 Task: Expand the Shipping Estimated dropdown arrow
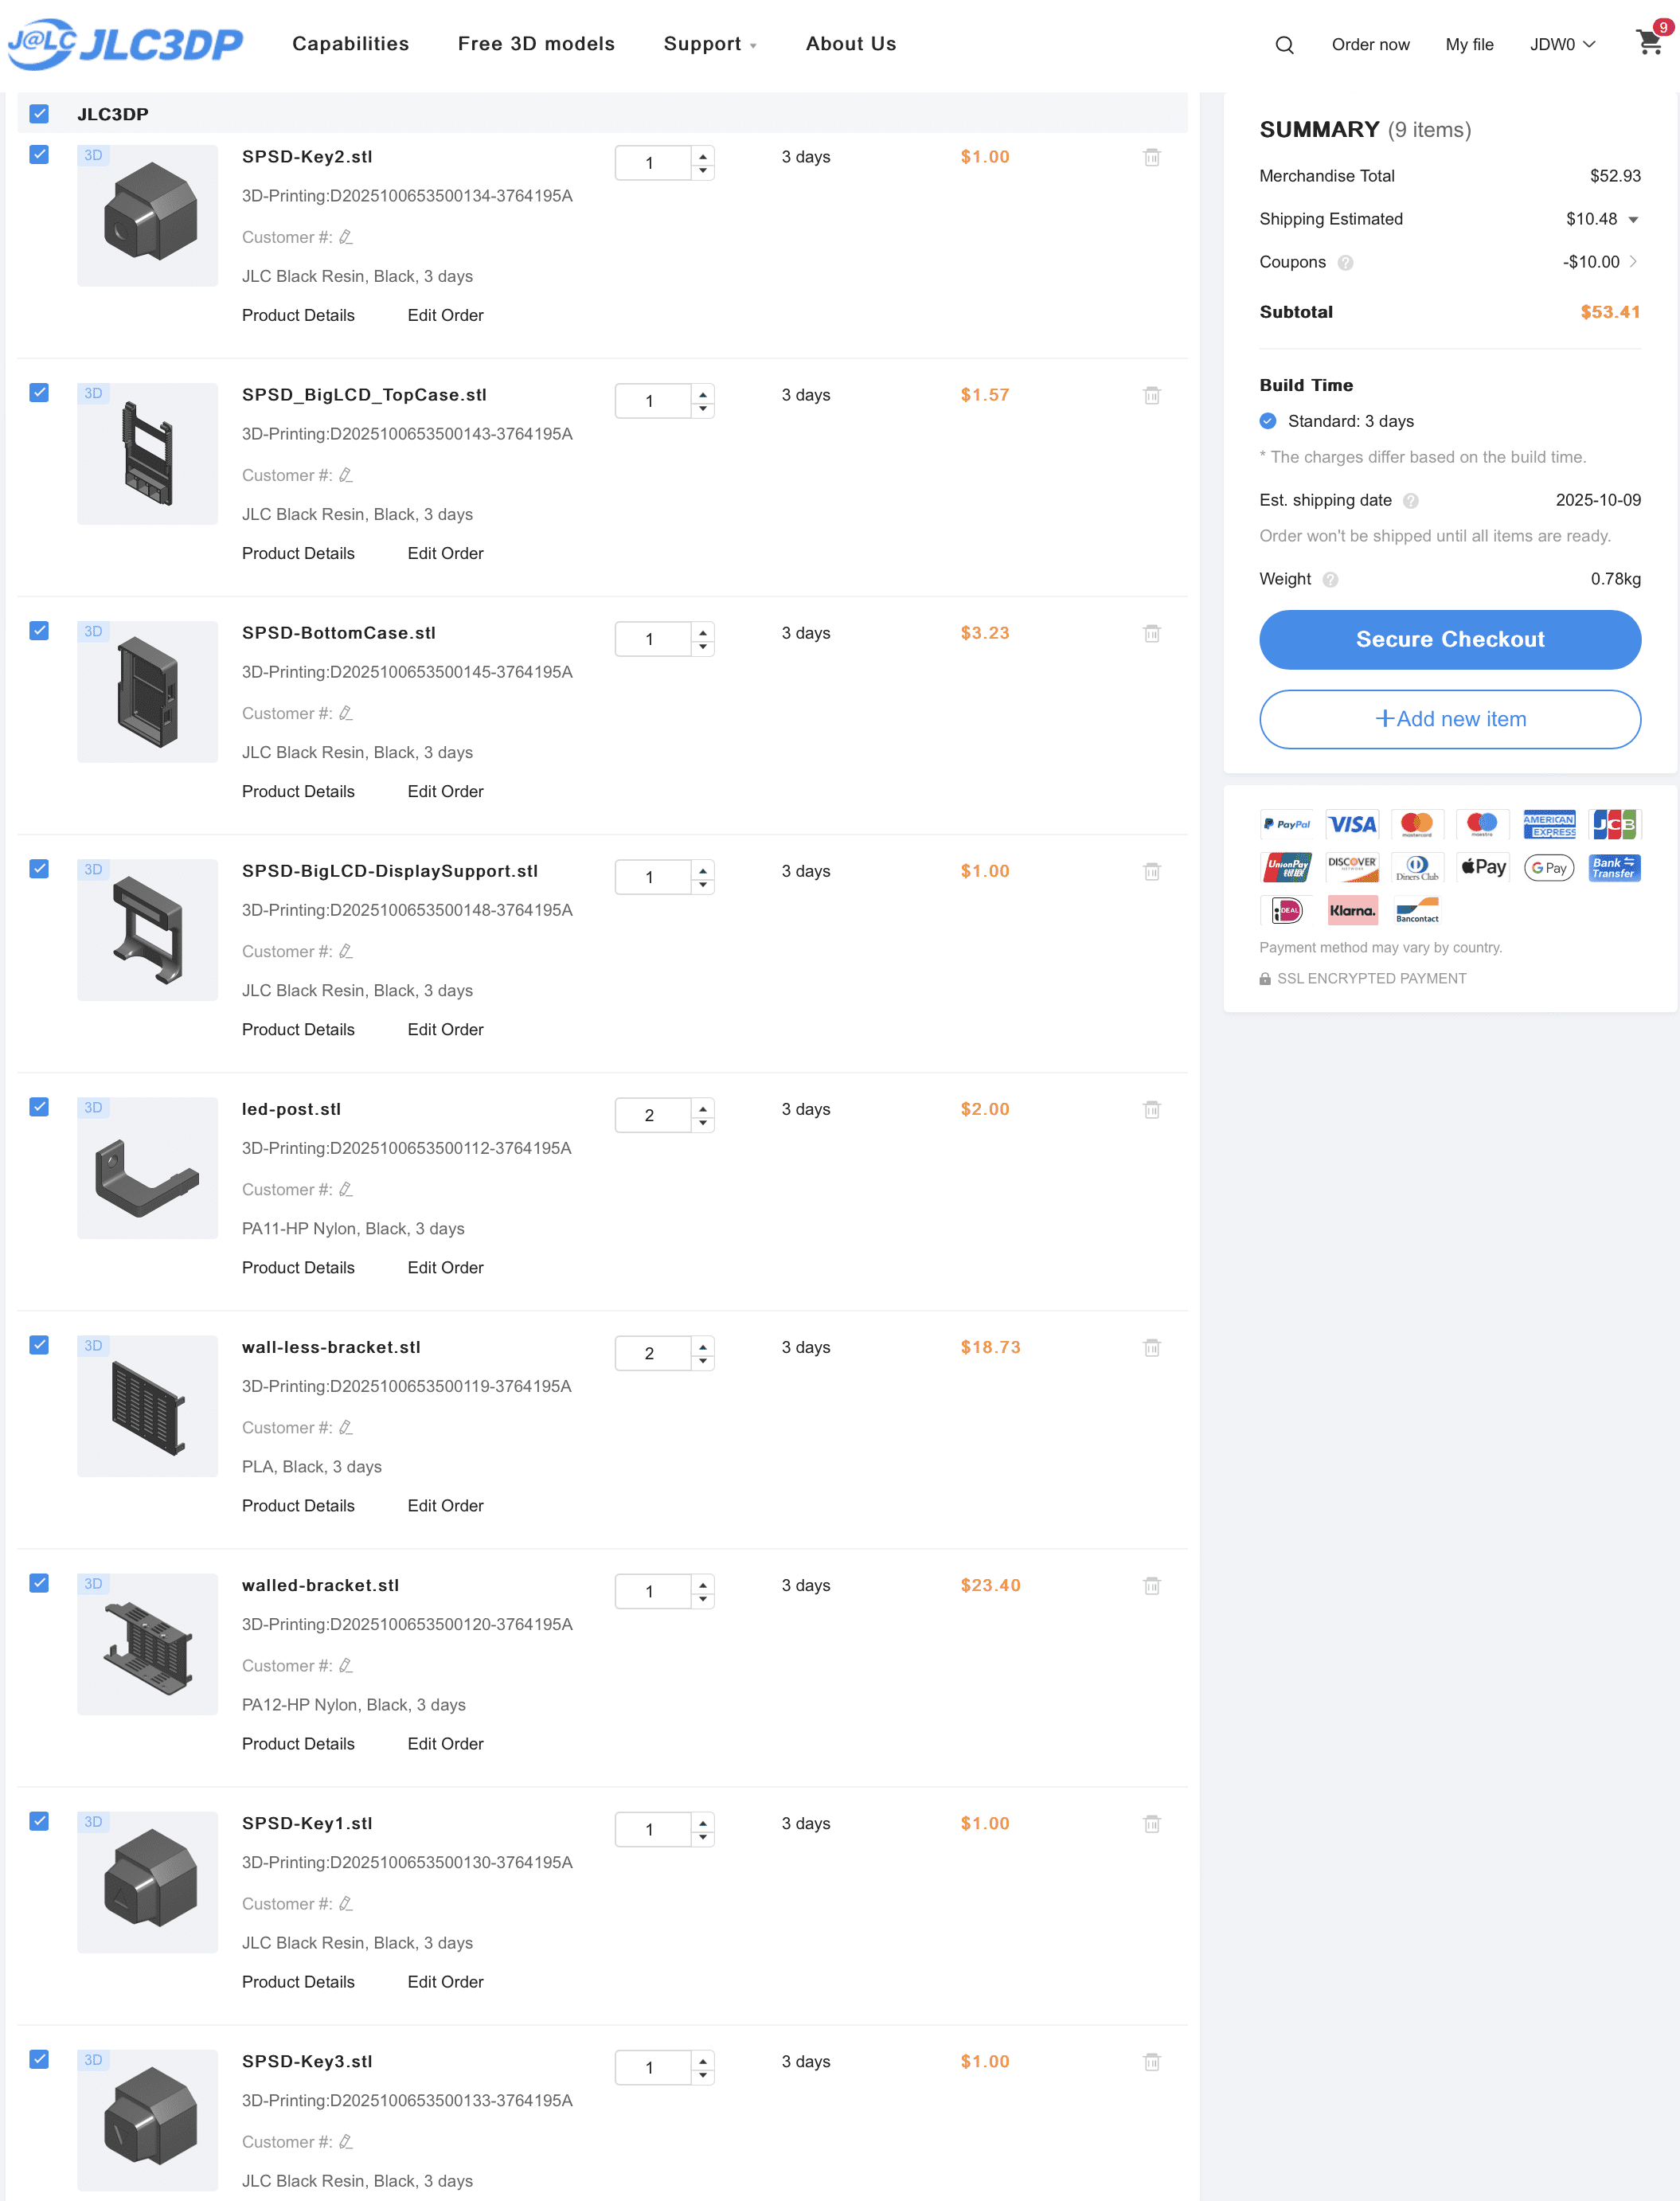pyautogui.click(x=1632, y=220)
